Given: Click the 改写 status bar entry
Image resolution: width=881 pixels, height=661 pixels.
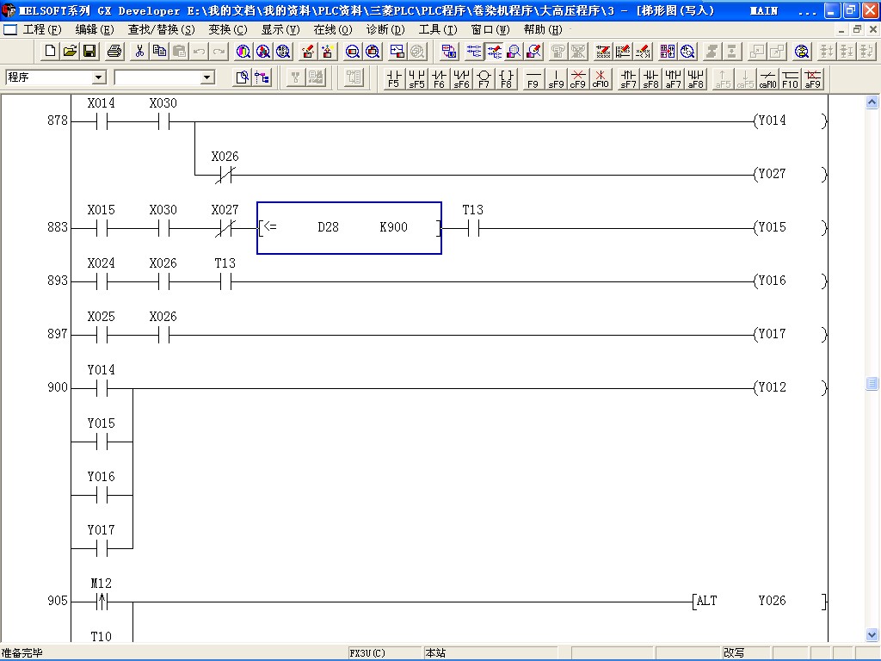Looking at the screenshot, I should coord(734,653).
